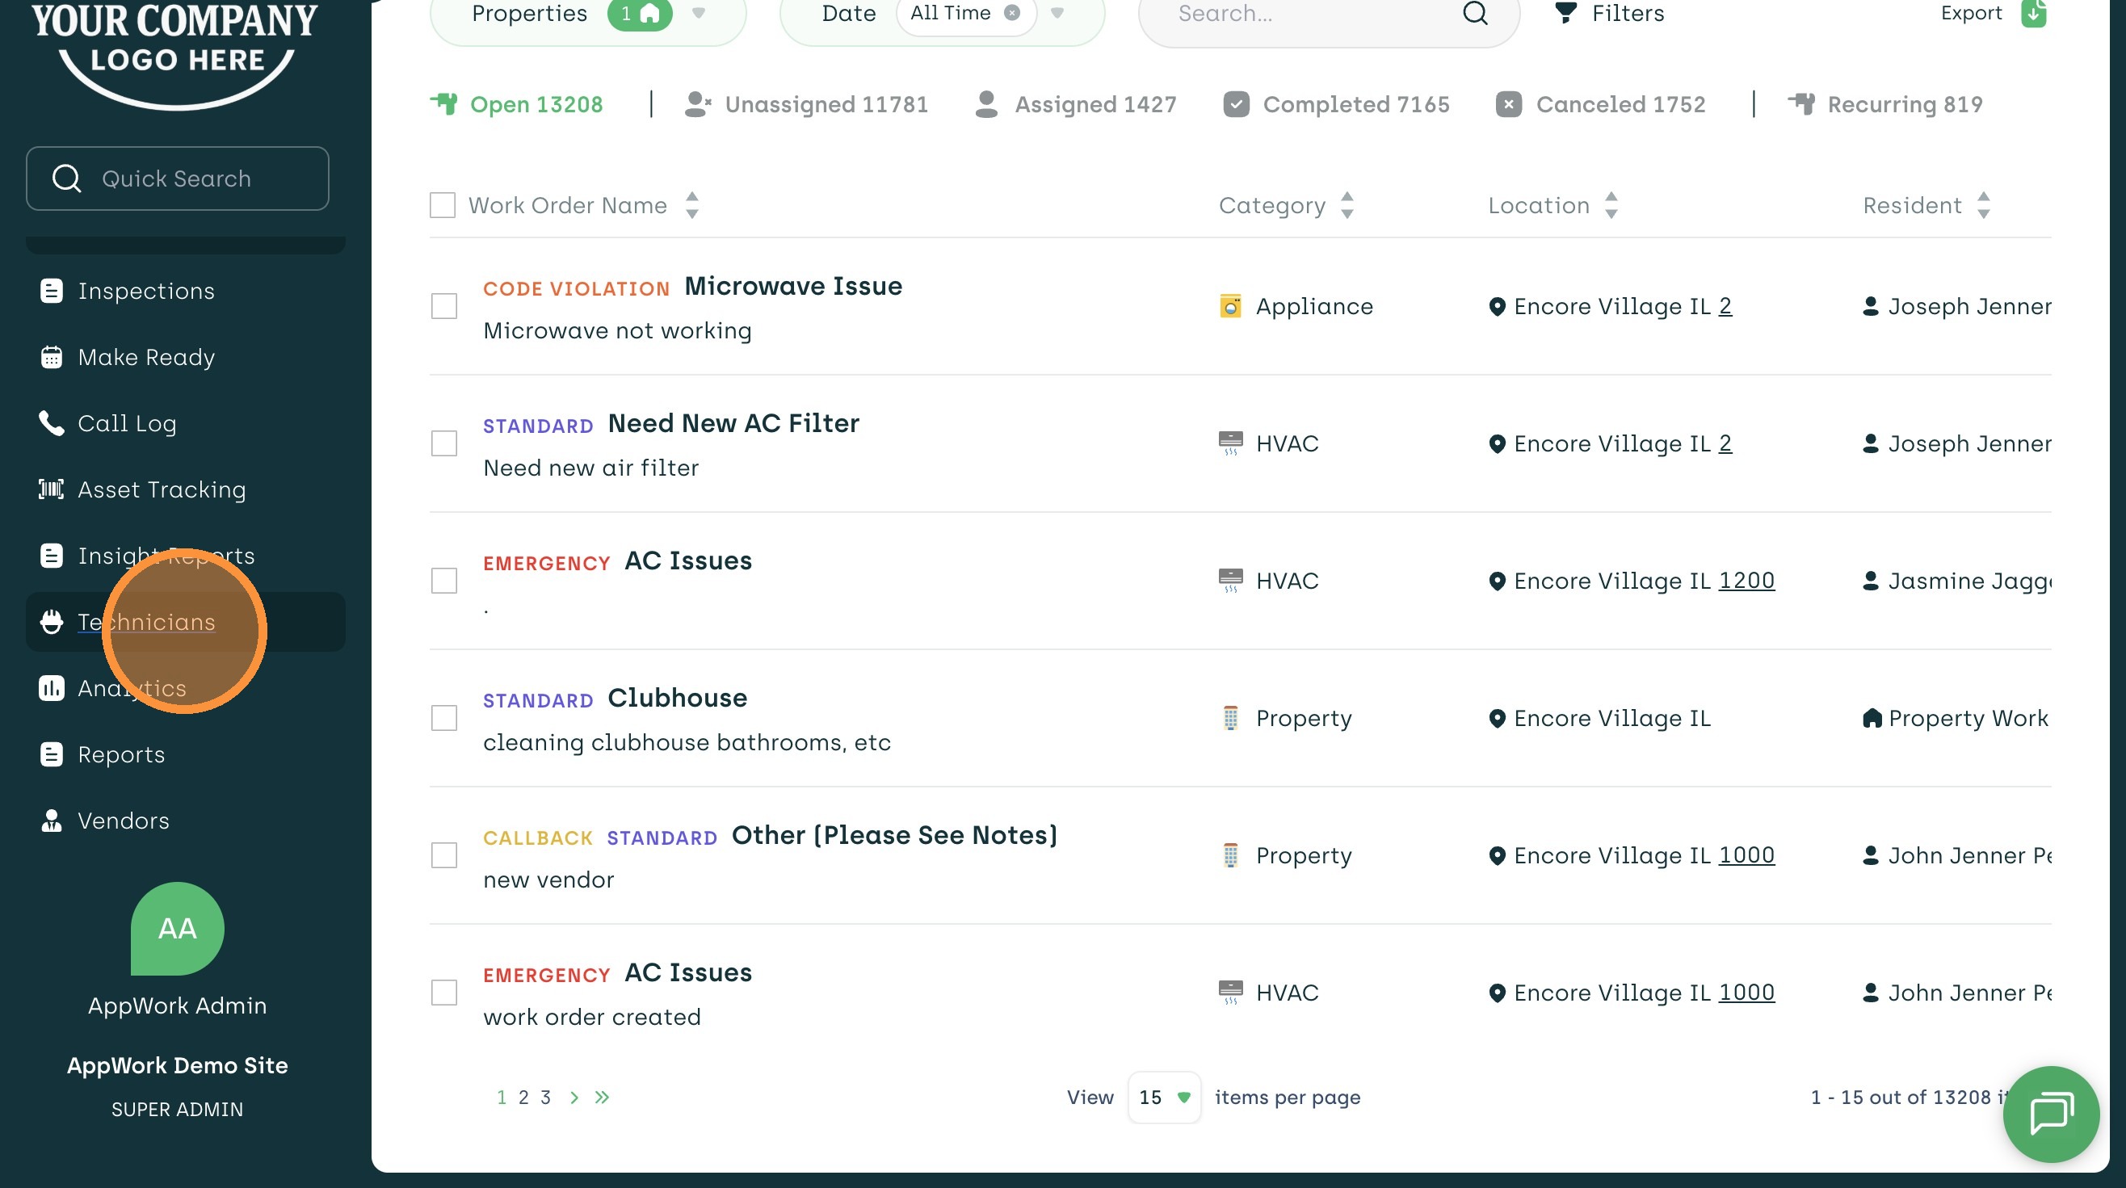Expand the Properties filter dropdown arrow

pyautogui.click(x=698, y=13)
